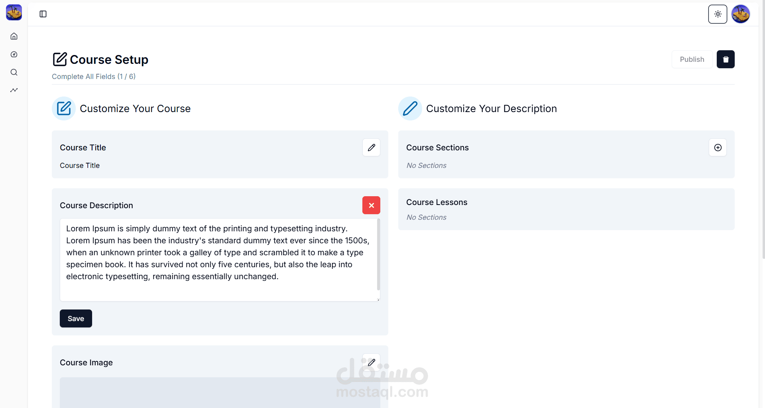Click the app logo in the sidebar
The width and height of the screenshot is (765, 408).
pyautogui.click(x=14, y=12)
